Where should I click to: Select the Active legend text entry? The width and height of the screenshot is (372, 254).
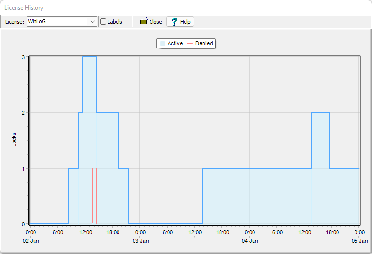pos(175,44)
